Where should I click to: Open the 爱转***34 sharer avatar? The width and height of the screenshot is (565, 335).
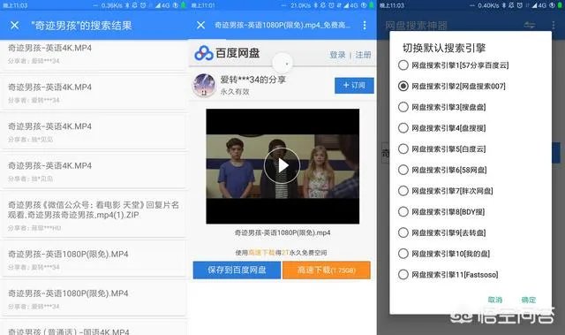[204, 86]
